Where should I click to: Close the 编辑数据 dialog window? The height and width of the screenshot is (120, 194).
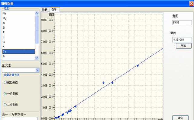[x=191, y=4]
